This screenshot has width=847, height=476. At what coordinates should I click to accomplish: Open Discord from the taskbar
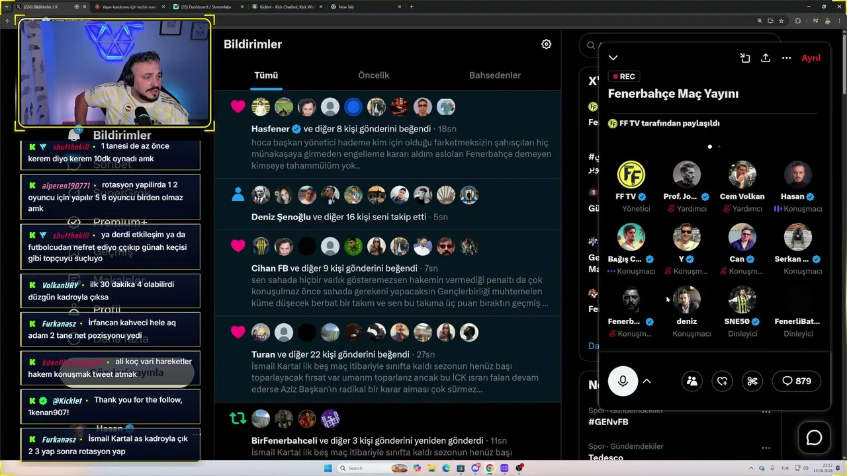tap(475, 468)
